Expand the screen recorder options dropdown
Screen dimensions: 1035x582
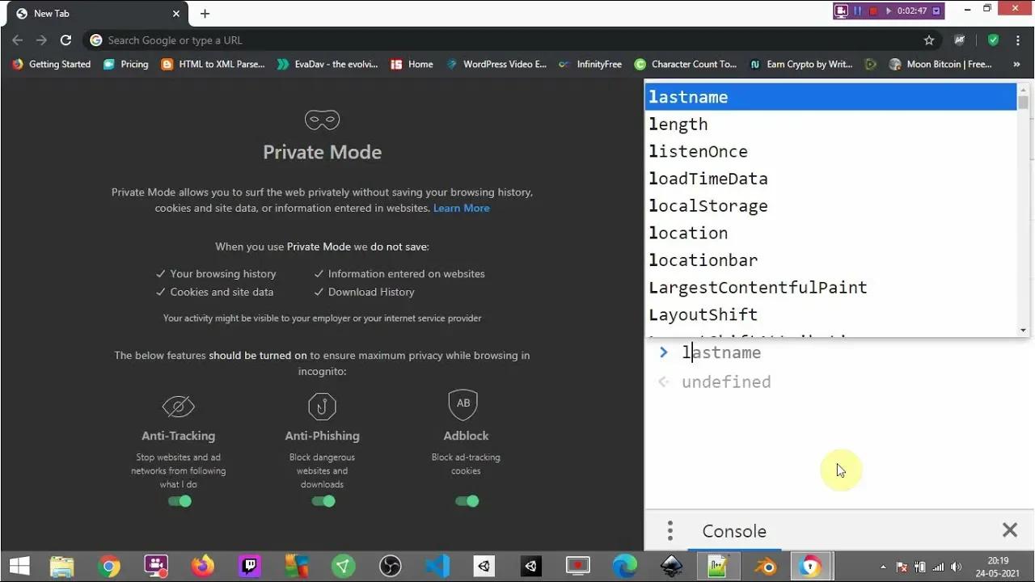936,11
